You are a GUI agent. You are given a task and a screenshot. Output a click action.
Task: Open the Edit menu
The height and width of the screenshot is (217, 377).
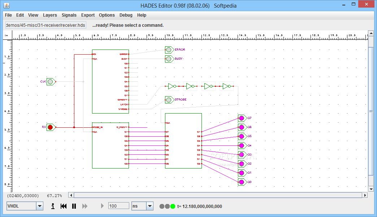click(x=20, y=15)
